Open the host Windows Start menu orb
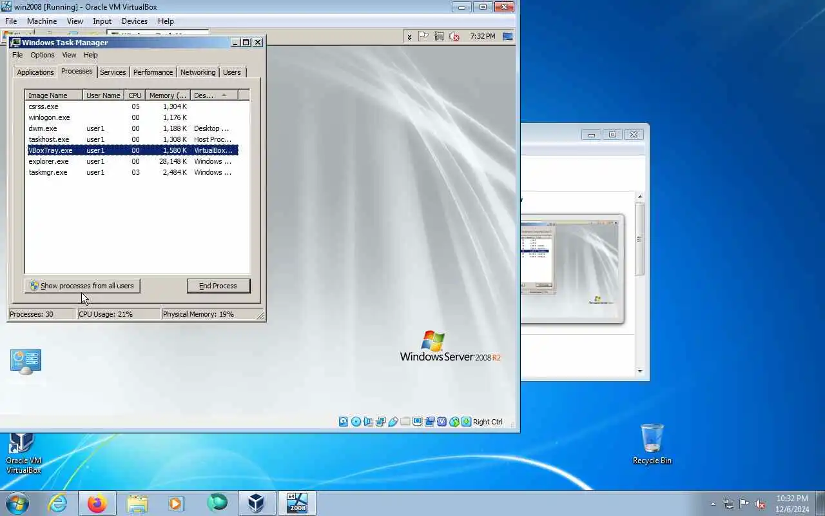The width and height of the screenshot is (825, 516). pyautogui.click(x=17, y=503)
